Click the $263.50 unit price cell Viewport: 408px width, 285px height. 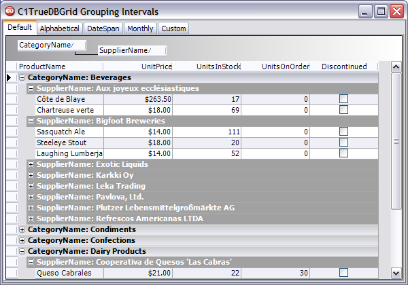pyautogui.click(x=138, y=99)
